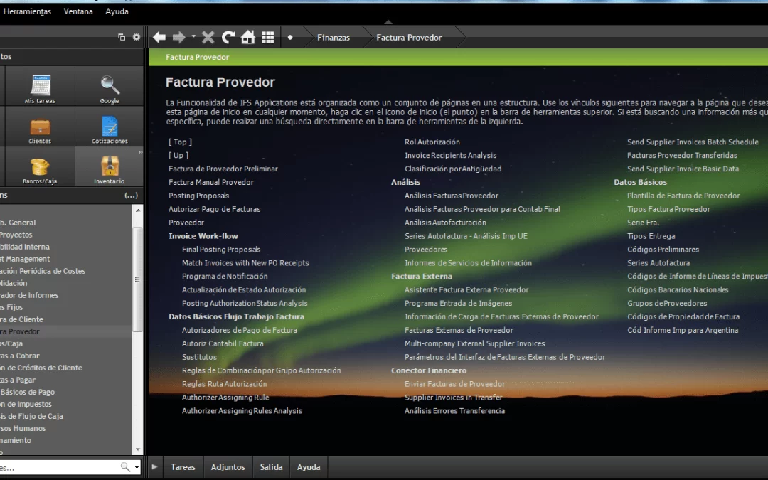Open the Bancos/Caja shortcut
The height and width of the screenshot is (480, 768).
(40, 169)
